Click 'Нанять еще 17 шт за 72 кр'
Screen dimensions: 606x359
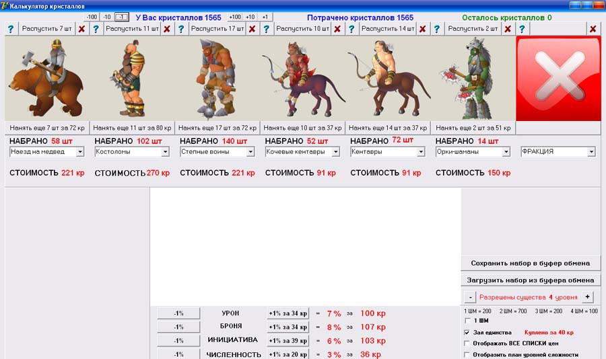217,128
